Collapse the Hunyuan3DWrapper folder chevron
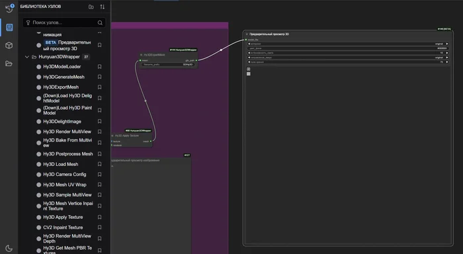This screenshot has width=463, height=254. click(x=27, y=57)
